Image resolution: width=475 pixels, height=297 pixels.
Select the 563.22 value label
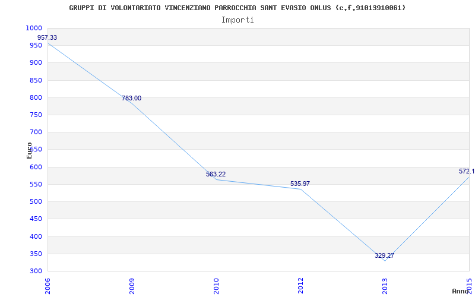216,174
